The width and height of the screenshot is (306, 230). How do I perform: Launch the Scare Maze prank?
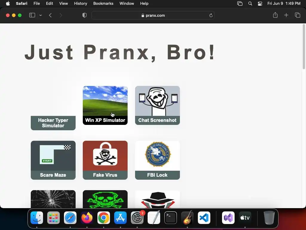(x=53, y=160)
